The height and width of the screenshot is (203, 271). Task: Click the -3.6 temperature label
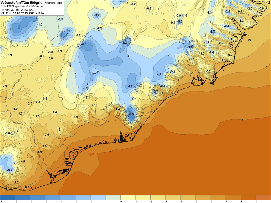point(190,47)
